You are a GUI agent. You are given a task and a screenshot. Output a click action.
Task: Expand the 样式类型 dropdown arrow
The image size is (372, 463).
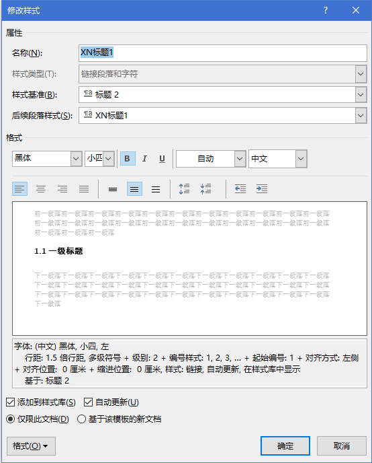coord(361,74)
